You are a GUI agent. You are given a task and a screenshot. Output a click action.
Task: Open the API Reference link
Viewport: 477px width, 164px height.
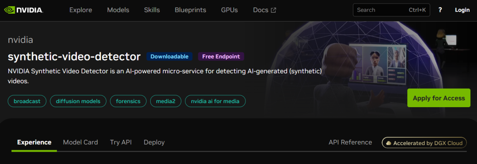[x=350, y=142]
